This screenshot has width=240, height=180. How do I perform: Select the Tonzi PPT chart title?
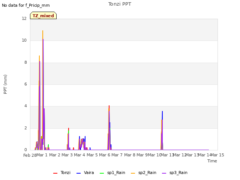[x=120, y=4]
